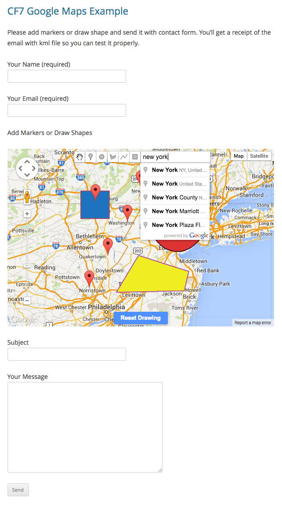This screenshot has width=282, height=505.
Task: Focus the Subject input field
Action: click(x=67, y=354)
